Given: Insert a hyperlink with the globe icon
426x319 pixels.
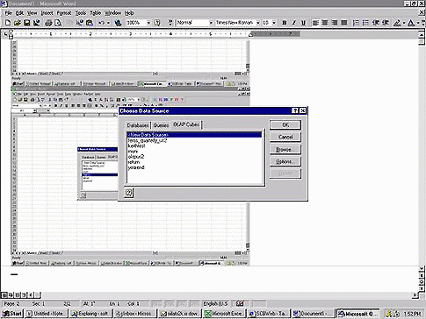Looking at the screenshot, I should tap(118, 23).
